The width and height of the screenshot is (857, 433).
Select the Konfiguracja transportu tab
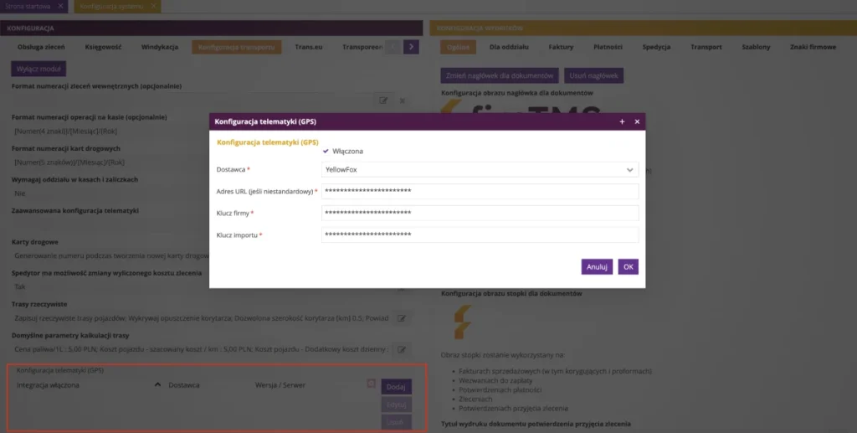(237, 47)
